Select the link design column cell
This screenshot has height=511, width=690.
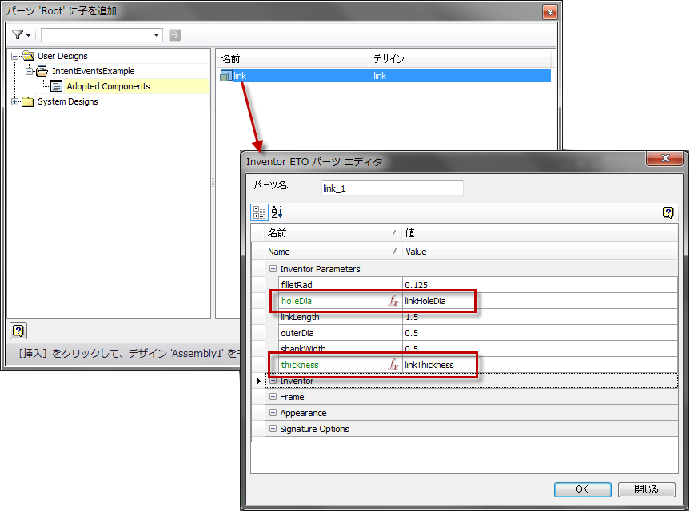click(380, 76)
